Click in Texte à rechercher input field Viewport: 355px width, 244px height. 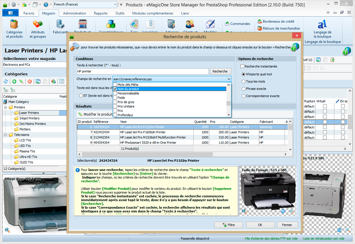142,71
